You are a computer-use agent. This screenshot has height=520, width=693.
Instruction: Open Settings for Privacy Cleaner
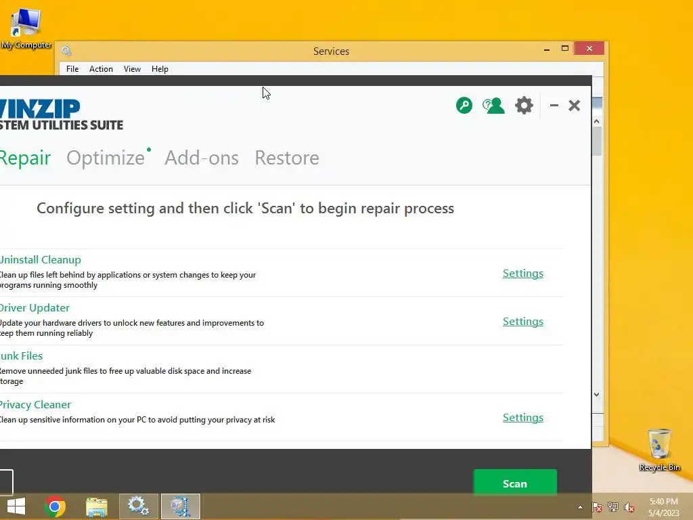(523, 418)
